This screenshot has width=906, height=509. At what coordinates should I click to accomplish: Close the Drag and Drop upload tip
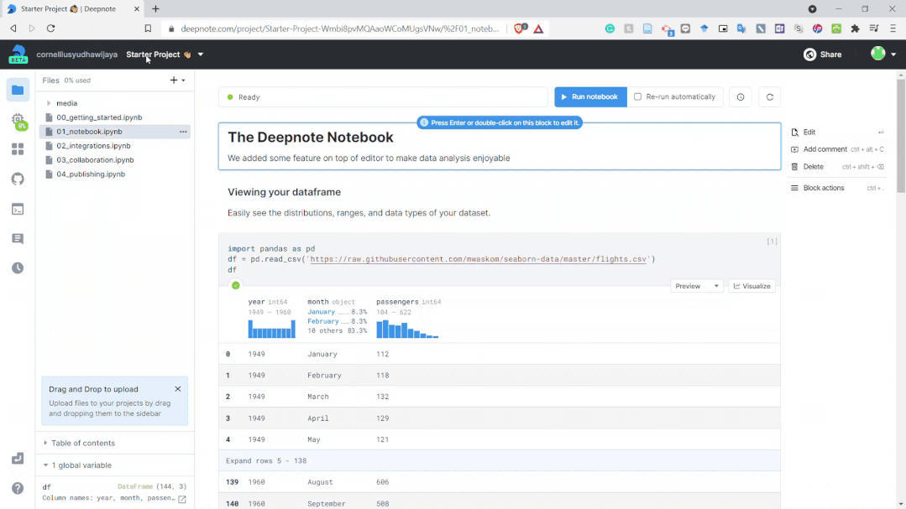pos(178,389)
